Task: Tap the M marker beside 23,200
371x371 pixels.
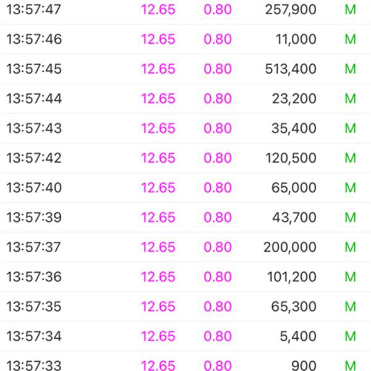Action: pyautogui.click(x=350, y=98)
